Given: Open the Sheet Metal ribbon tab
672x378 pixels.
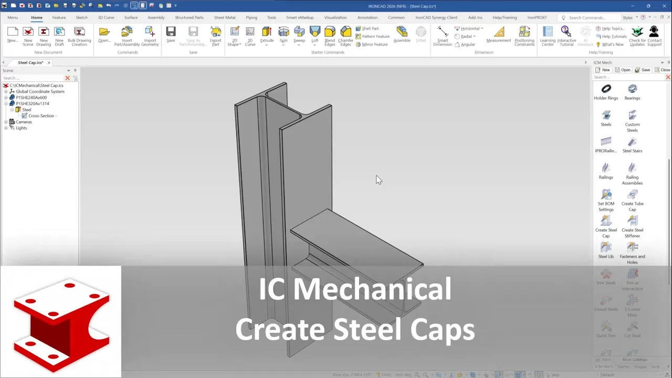Looking at the screenshot, I should click(x=225, y=17).
